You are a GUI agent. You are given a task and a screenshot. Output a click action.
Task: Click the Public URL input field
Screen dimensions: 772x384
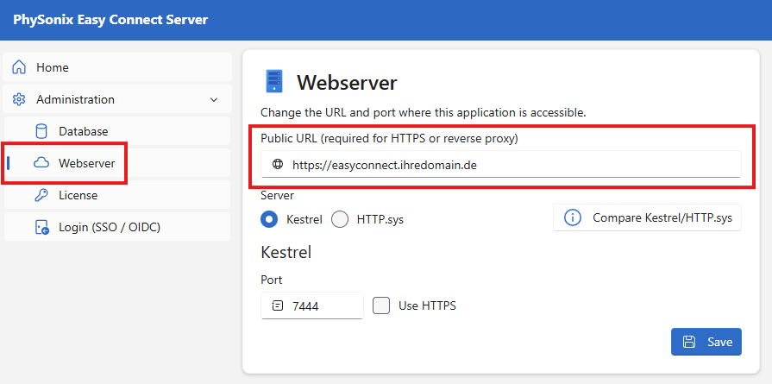(500, 165)
